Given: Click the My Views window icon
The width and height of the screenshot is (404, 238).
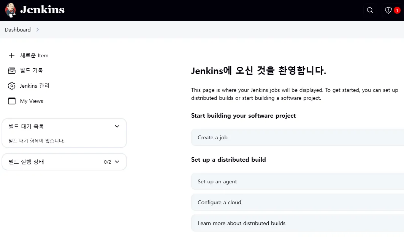Looking at the screenshot, I should [x=12, y=101].
